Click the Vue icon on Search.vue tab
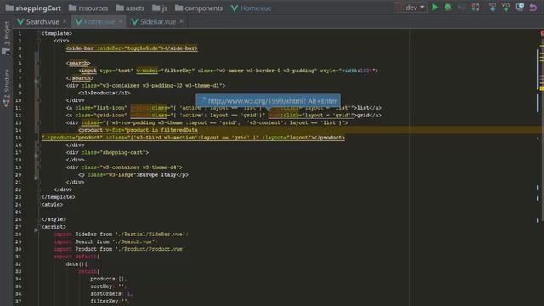Viewport: 544px width, 306px height. click(20, 22)
